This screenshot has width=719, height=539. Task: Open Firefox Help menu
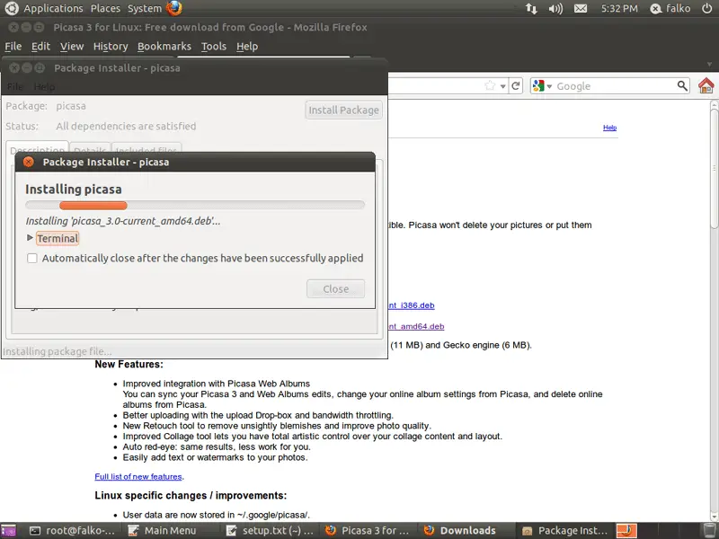pos(247,47)
